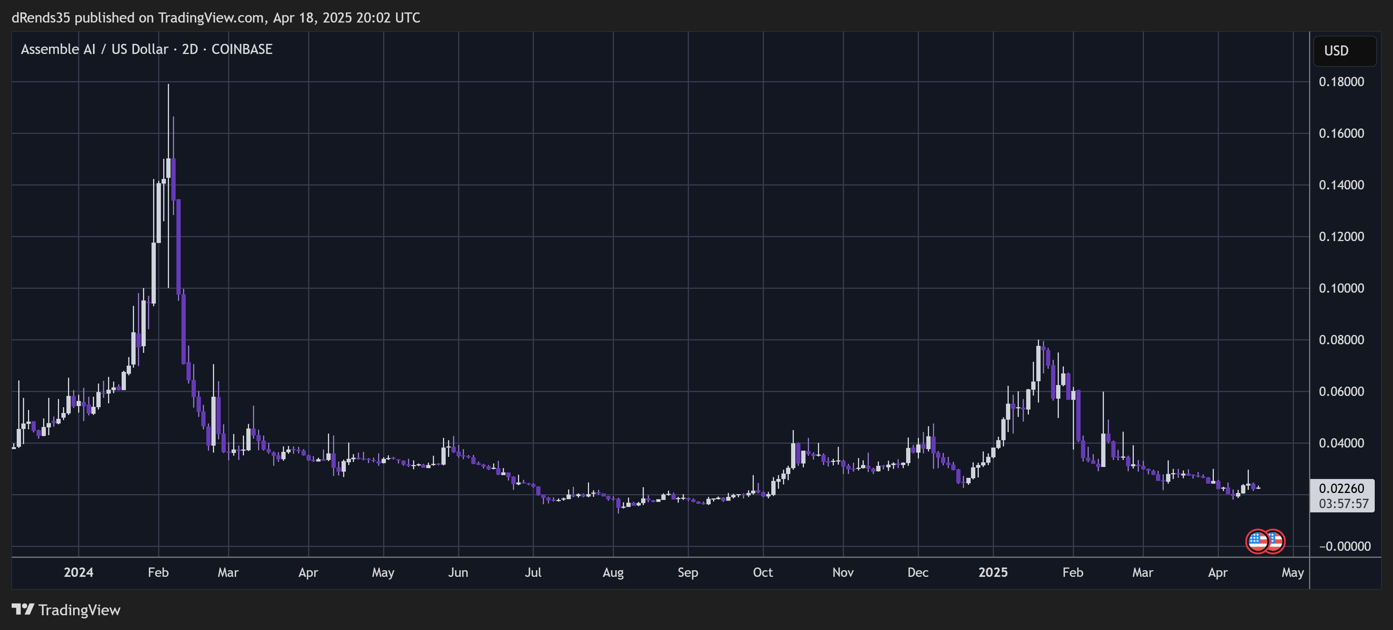The height and width of the screenshot is (630, 1393).
Task: Click the 0.06000 price axis label
Action: (x=1341, y=391)
